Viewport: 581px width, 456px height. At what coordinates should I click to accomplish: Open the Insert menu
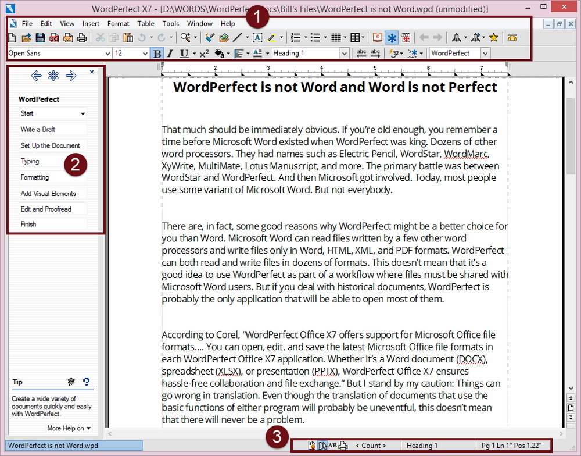tap(91, 24)
